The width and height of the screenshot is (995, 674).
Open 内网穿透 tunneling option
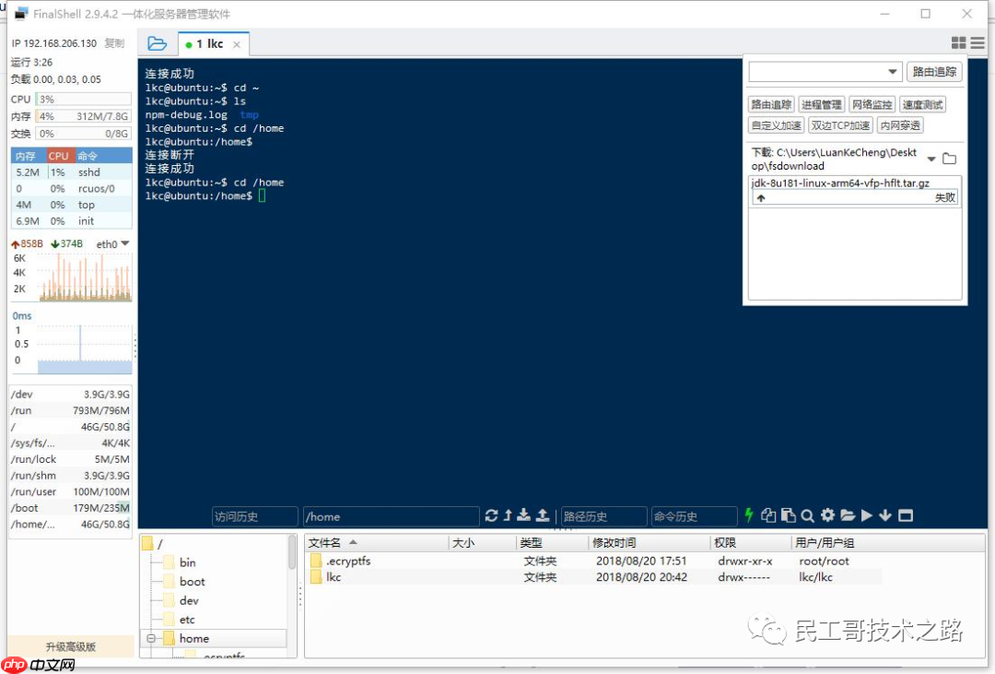coord(900,125)
